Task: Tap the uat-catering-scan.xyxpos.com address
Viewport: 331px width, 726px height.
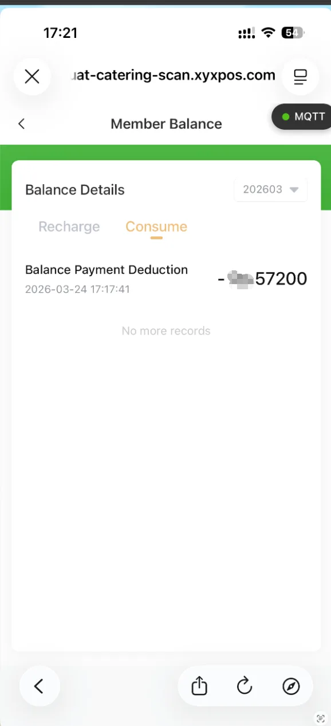Action: coord(172,75)
